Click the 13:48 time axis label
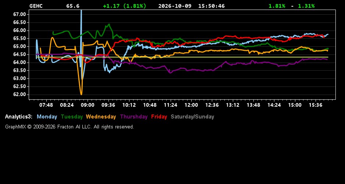This screenshot has width=345, height=184. pos(253,105)
